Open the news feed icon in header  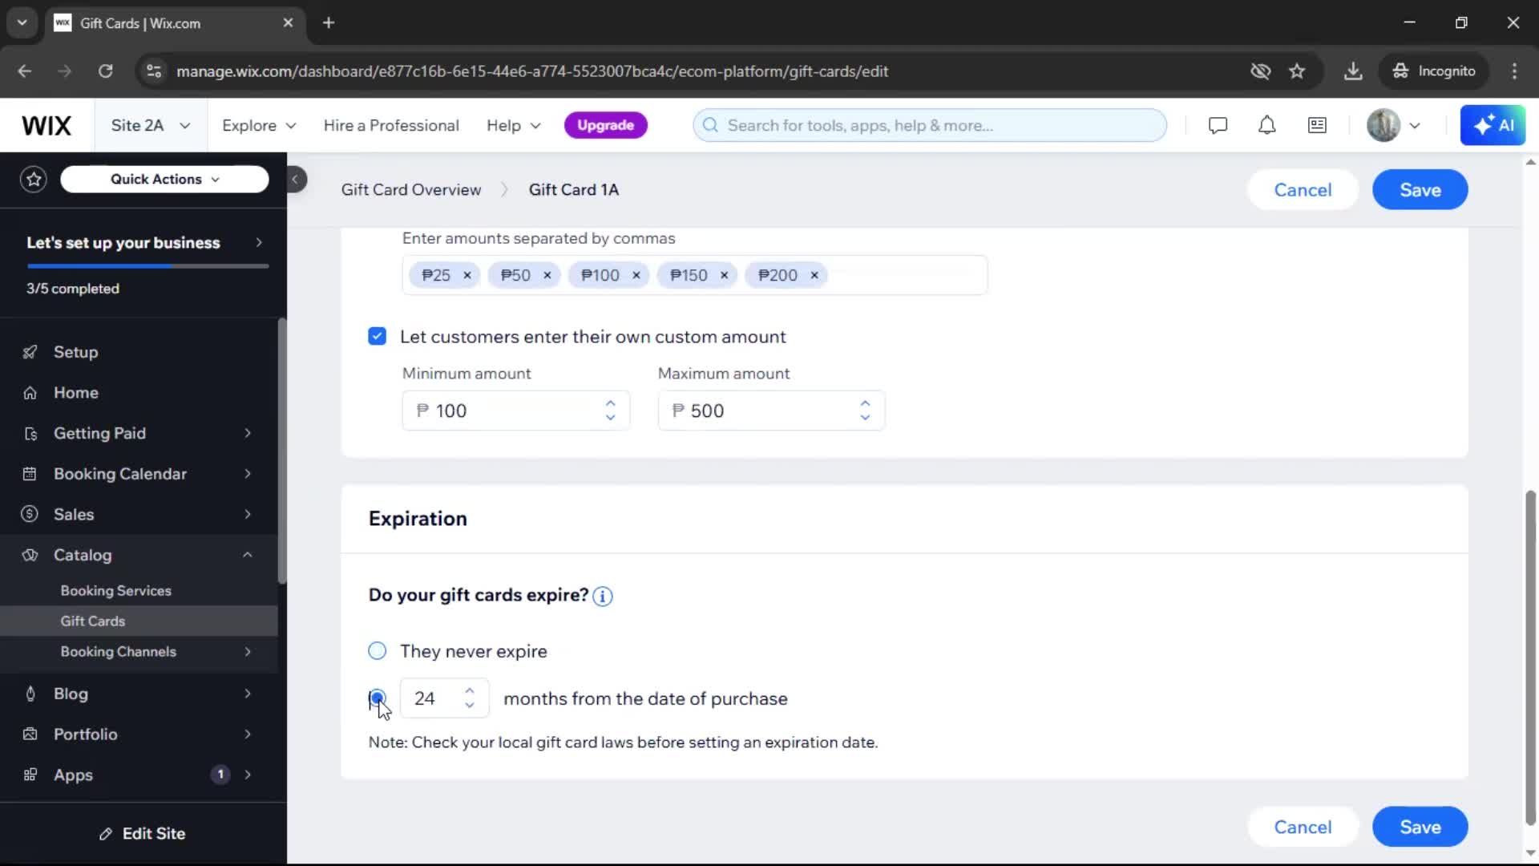[1317, 125]
